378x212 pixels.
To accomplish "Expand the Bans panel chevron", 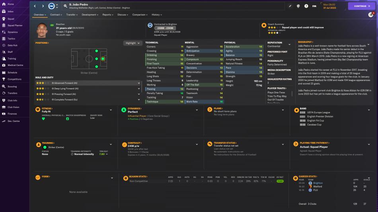I will (x=369, y=110).
